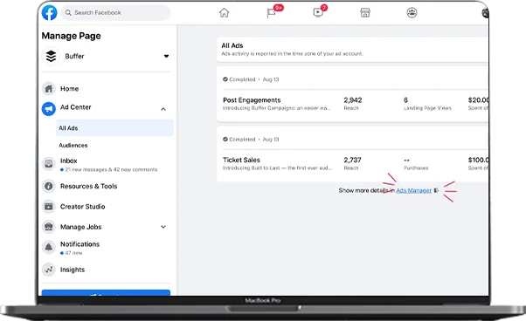This screenshot has width=526, height=321.
Task: Click the Manage Page heading
Action: click(x=71, y=36)
